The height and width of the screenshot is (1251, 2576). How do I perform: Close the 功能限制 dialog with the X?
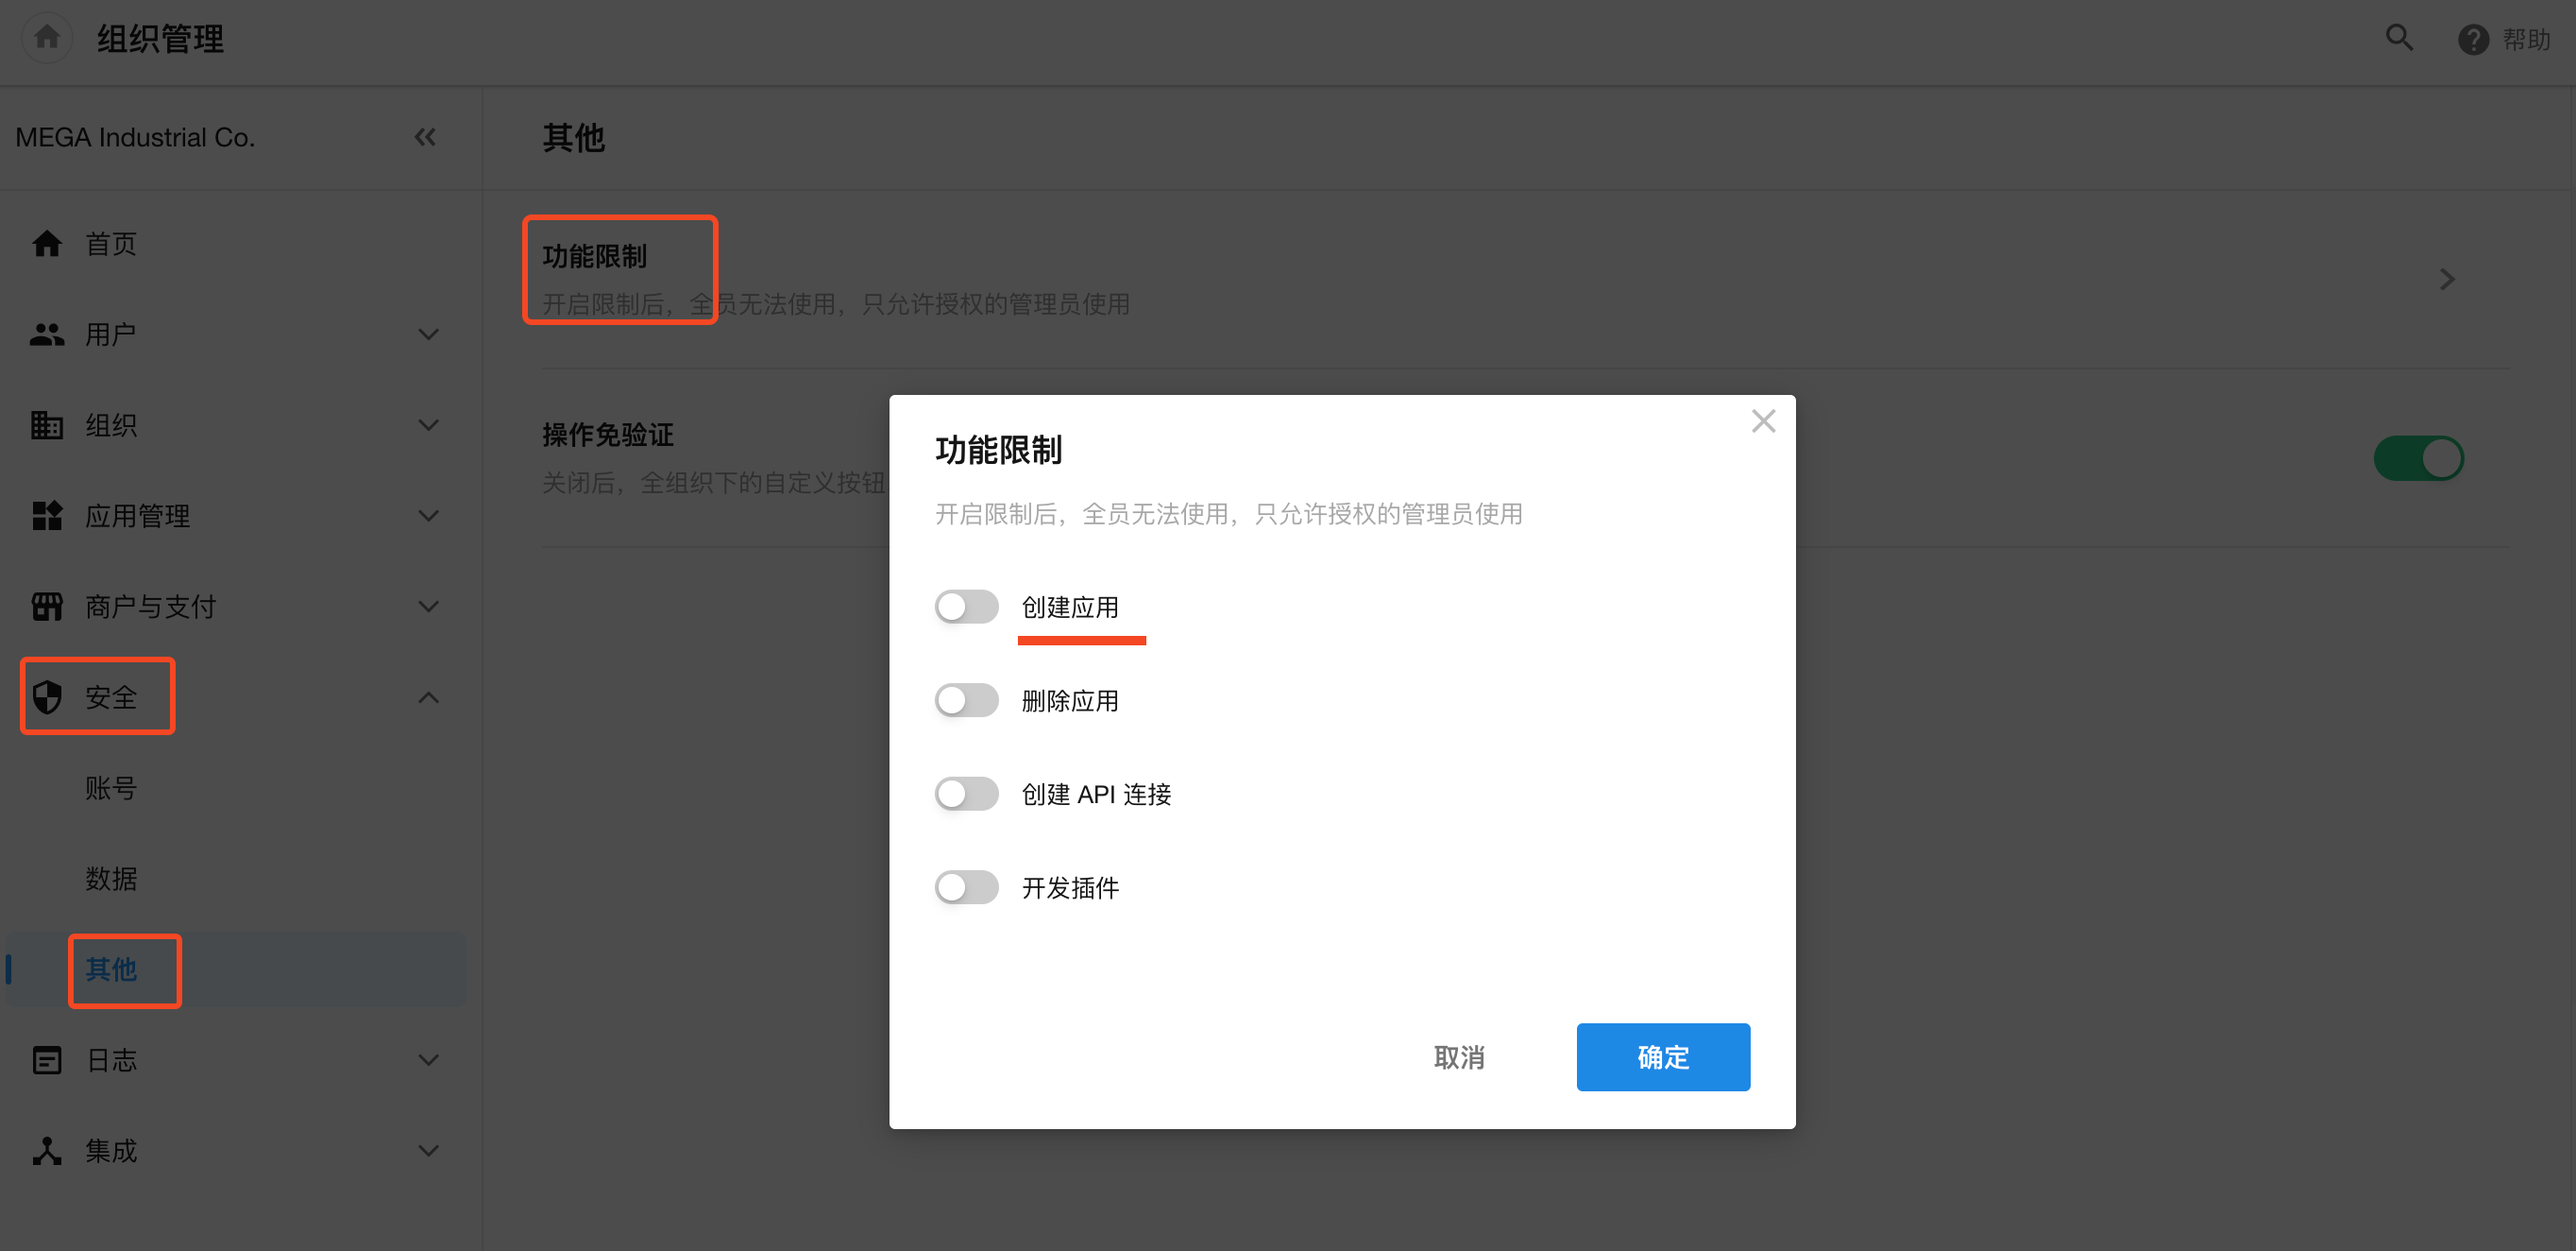click(x=1763, y=421)
